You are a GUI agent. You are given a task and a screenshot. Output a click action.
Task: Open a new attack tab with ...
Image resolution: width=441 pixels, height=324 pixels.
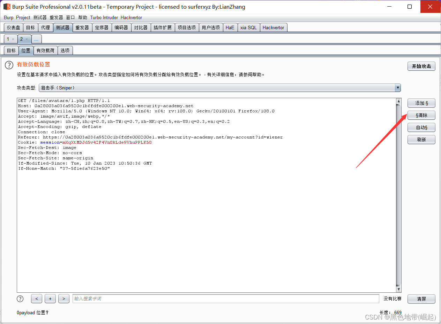pos(36,39)
